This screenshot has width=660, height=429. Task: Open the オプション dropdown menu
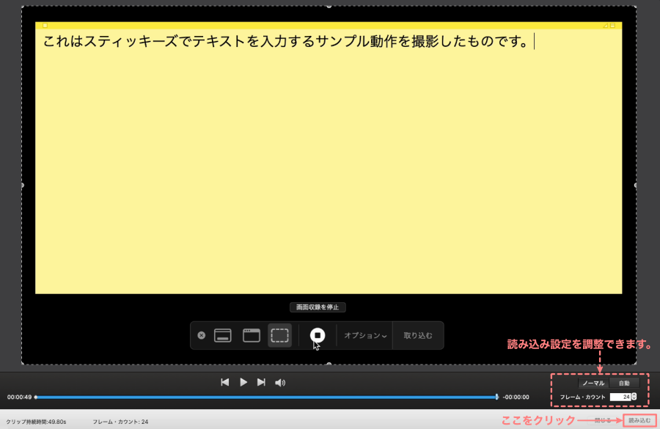click(365, 336)
